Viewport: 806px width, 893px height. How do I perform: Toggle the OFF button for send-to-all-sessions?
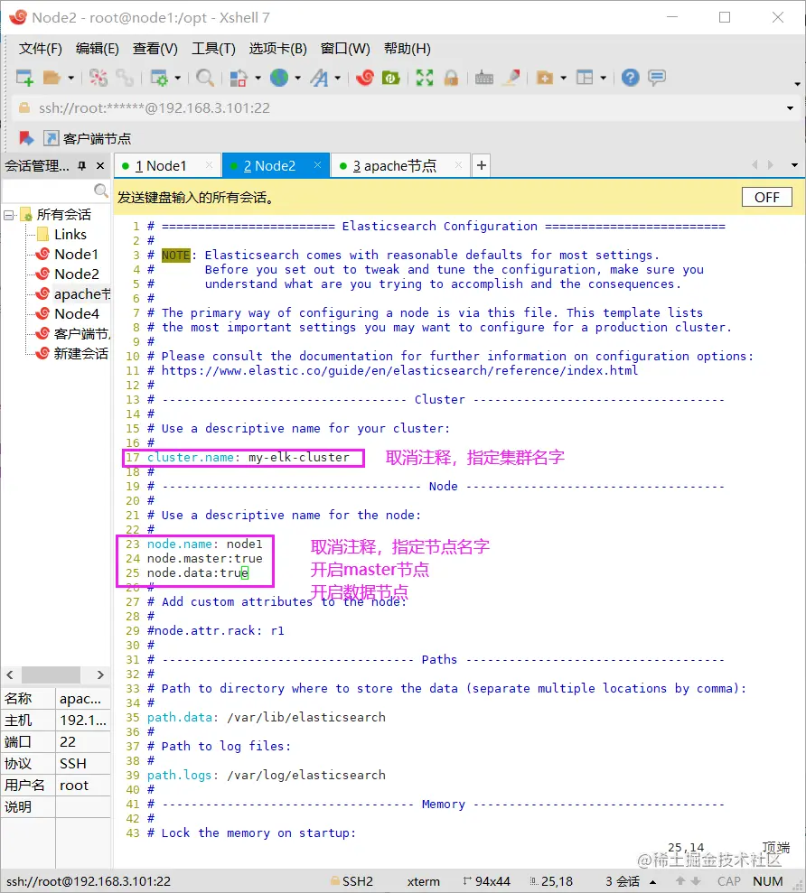[x=766, y=197]
